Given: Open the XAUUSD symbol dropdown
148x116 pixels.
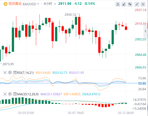Looking at the screenshot, I should [x=38, y=4].
